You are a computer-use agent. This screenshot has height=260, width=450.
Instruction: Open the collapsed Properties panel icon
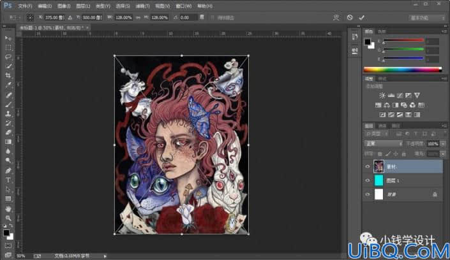click(355, 51)
